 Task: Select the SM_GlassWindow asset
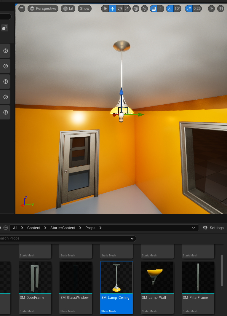(x=76, y=288)
